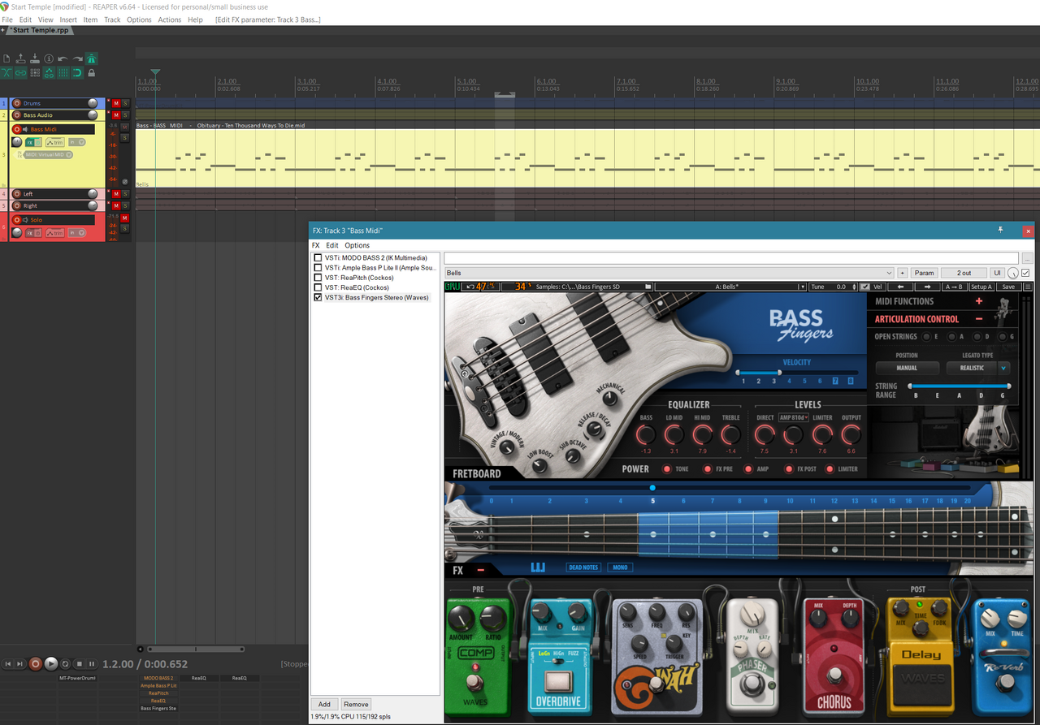Toggle envelope move-with-items icon

point(49,73)
